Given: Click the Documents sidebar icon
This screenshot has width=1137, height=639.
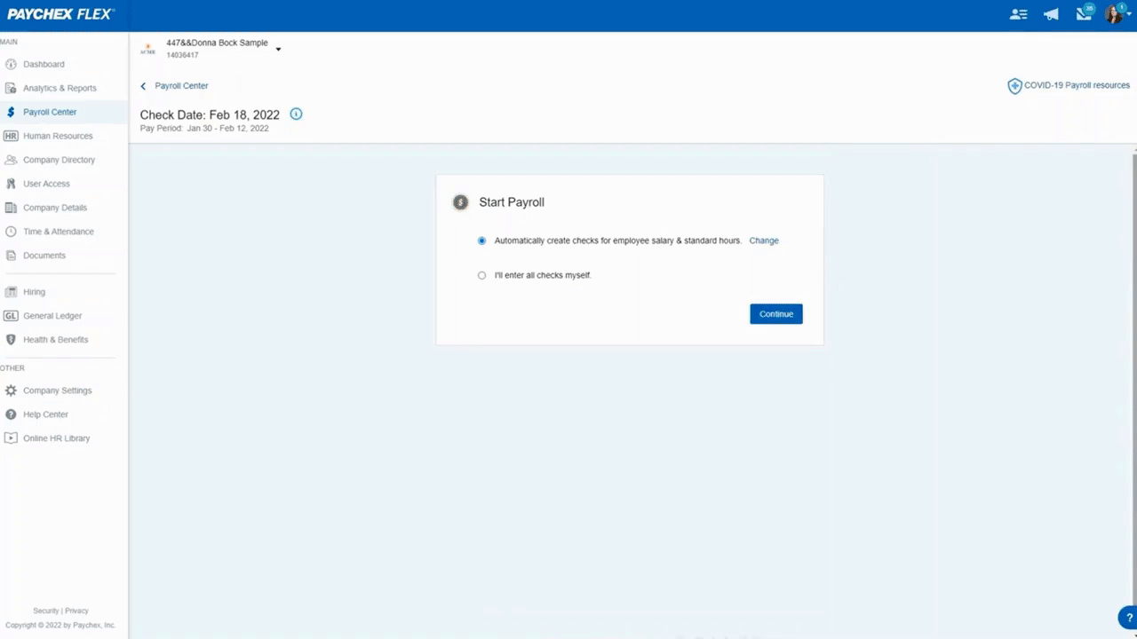Looking at the screenshot, I should [11, 256].
